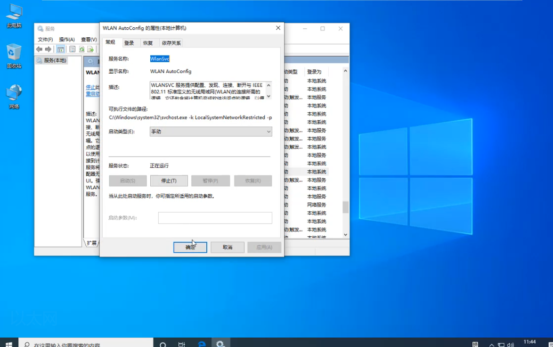Click the Refresh icon in Services toolbar

pyautogui.click(x=81, y=50)
